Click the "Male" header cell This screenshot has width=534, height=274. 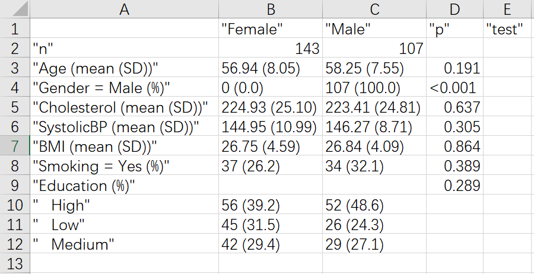coord(374,28)
